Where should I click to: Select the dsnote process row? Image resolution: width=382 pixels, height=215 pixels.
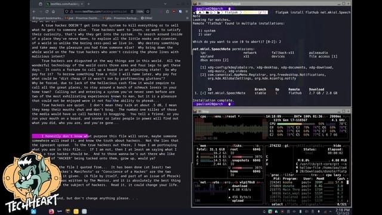click(x=306, y=186)
